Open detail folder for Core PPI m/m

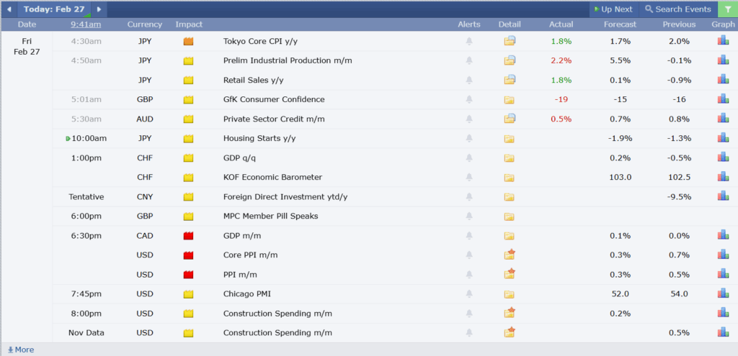[x=510, y=255]
